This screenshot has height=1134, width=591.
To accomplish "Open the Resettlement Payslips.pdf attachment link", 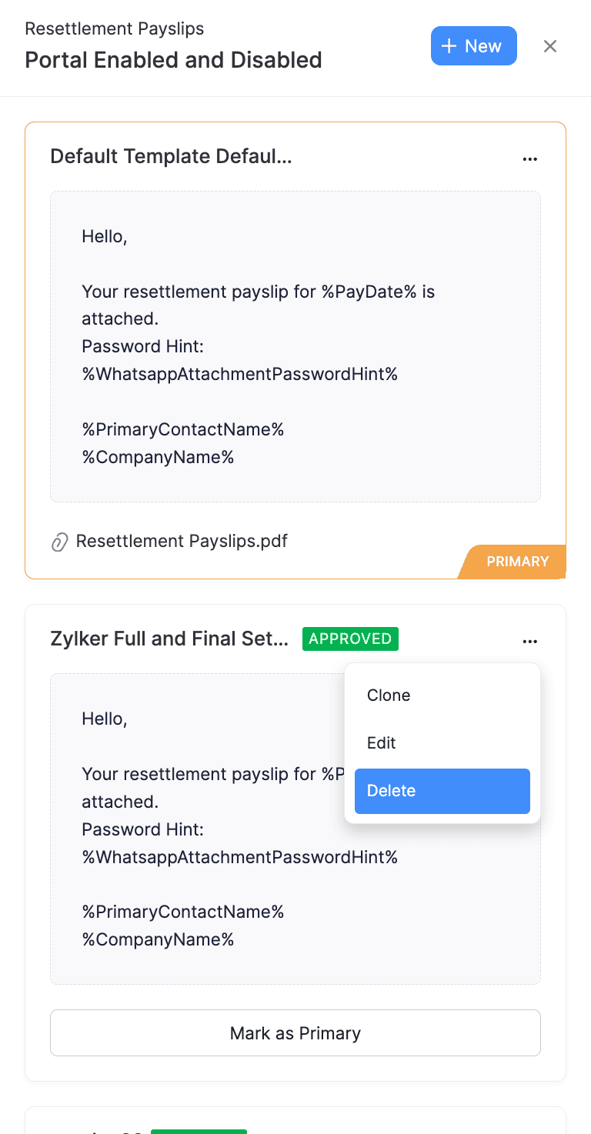I will (x=181, y=541).
